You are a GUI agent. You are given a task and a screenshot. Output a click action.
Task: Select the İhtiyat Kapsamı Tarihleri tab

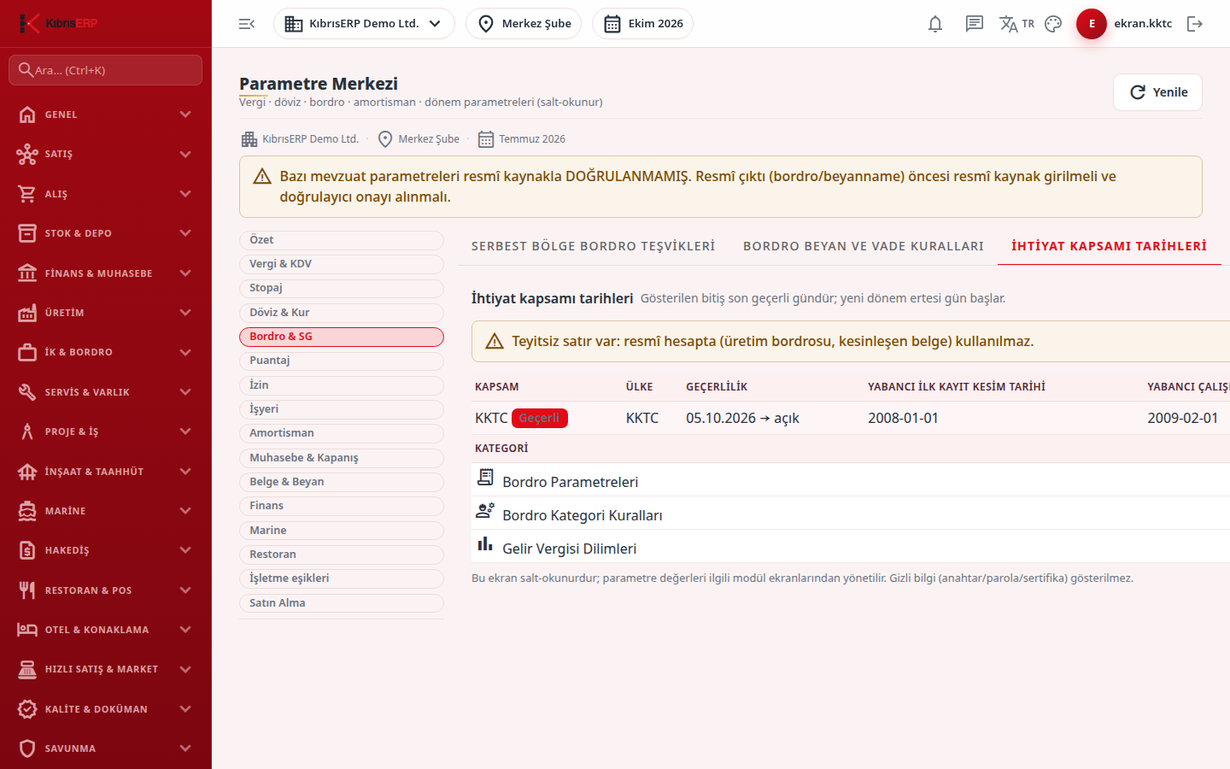[1110, 246]
